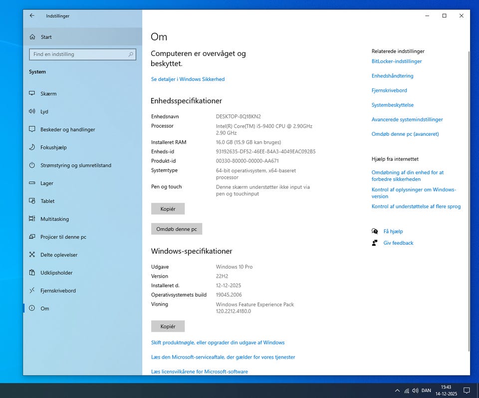Click the Multitasking icon
479x398 pixels.
pyautogui.click(x=32, y=219)
